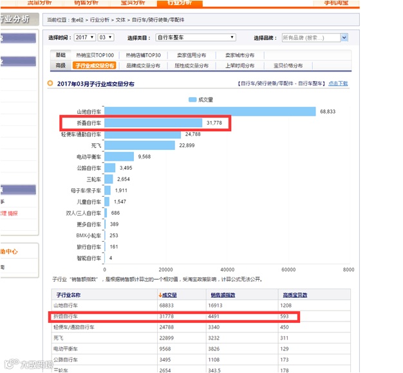The width and height of the screenshot is (403, 373).
Task: Switch to the 热销店铺TOP30 tab
Action: point(143,55)
